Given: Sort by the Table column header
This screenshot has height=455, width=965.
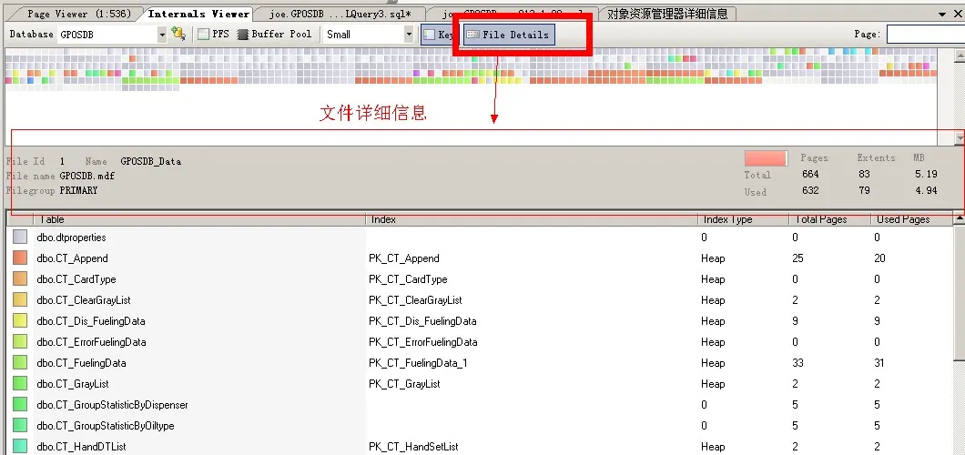Looking at the screenshot, I should 200,219.
